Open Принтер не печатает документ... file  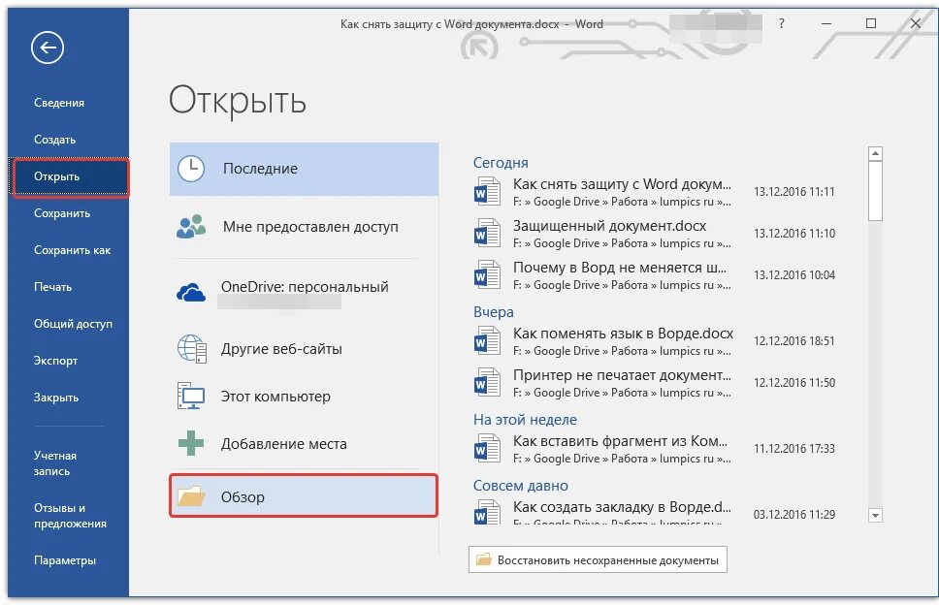click(x=622, y=376)
